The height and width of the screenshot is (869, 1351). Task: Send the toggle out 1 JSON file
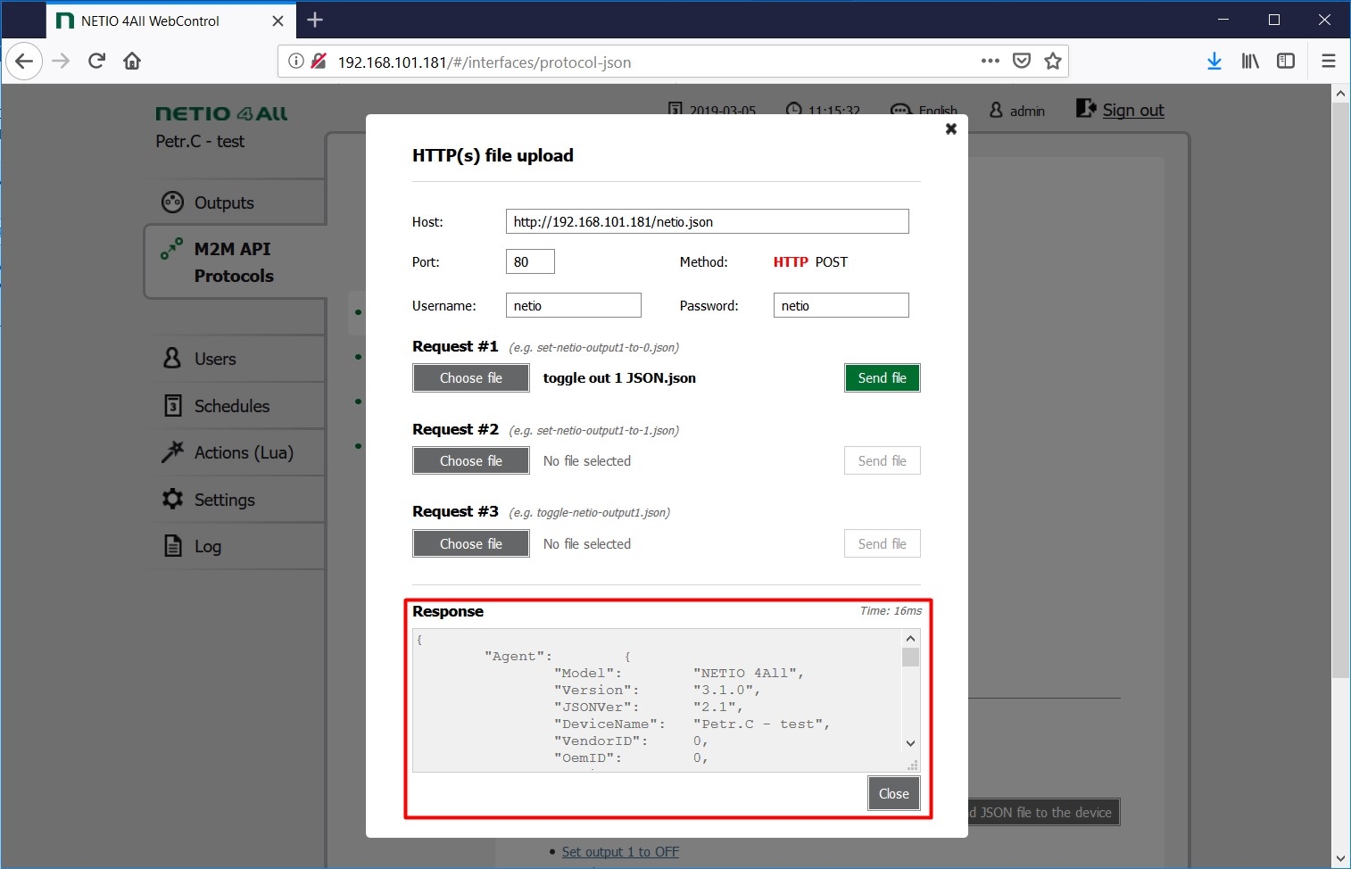pos(883,378)
